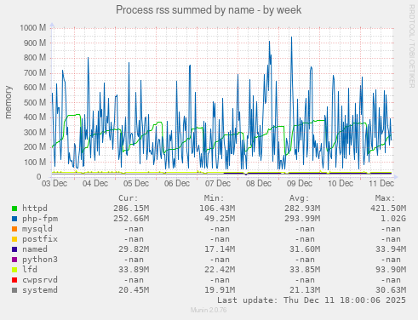This screenshot has height=320, width=418.
Task: Click systemd maximum value 30.63M
Action: click(x=391, y=290)
